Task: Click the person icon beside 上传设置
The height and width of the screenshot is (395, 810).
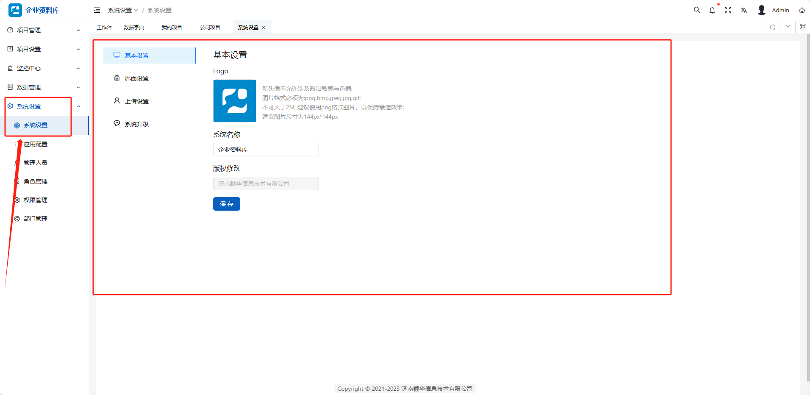Action: point(117,101)
